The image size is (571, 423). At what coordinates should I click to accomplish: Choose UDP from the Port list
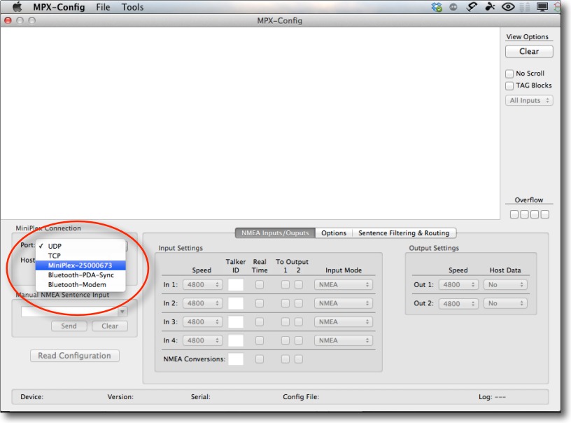80,246
